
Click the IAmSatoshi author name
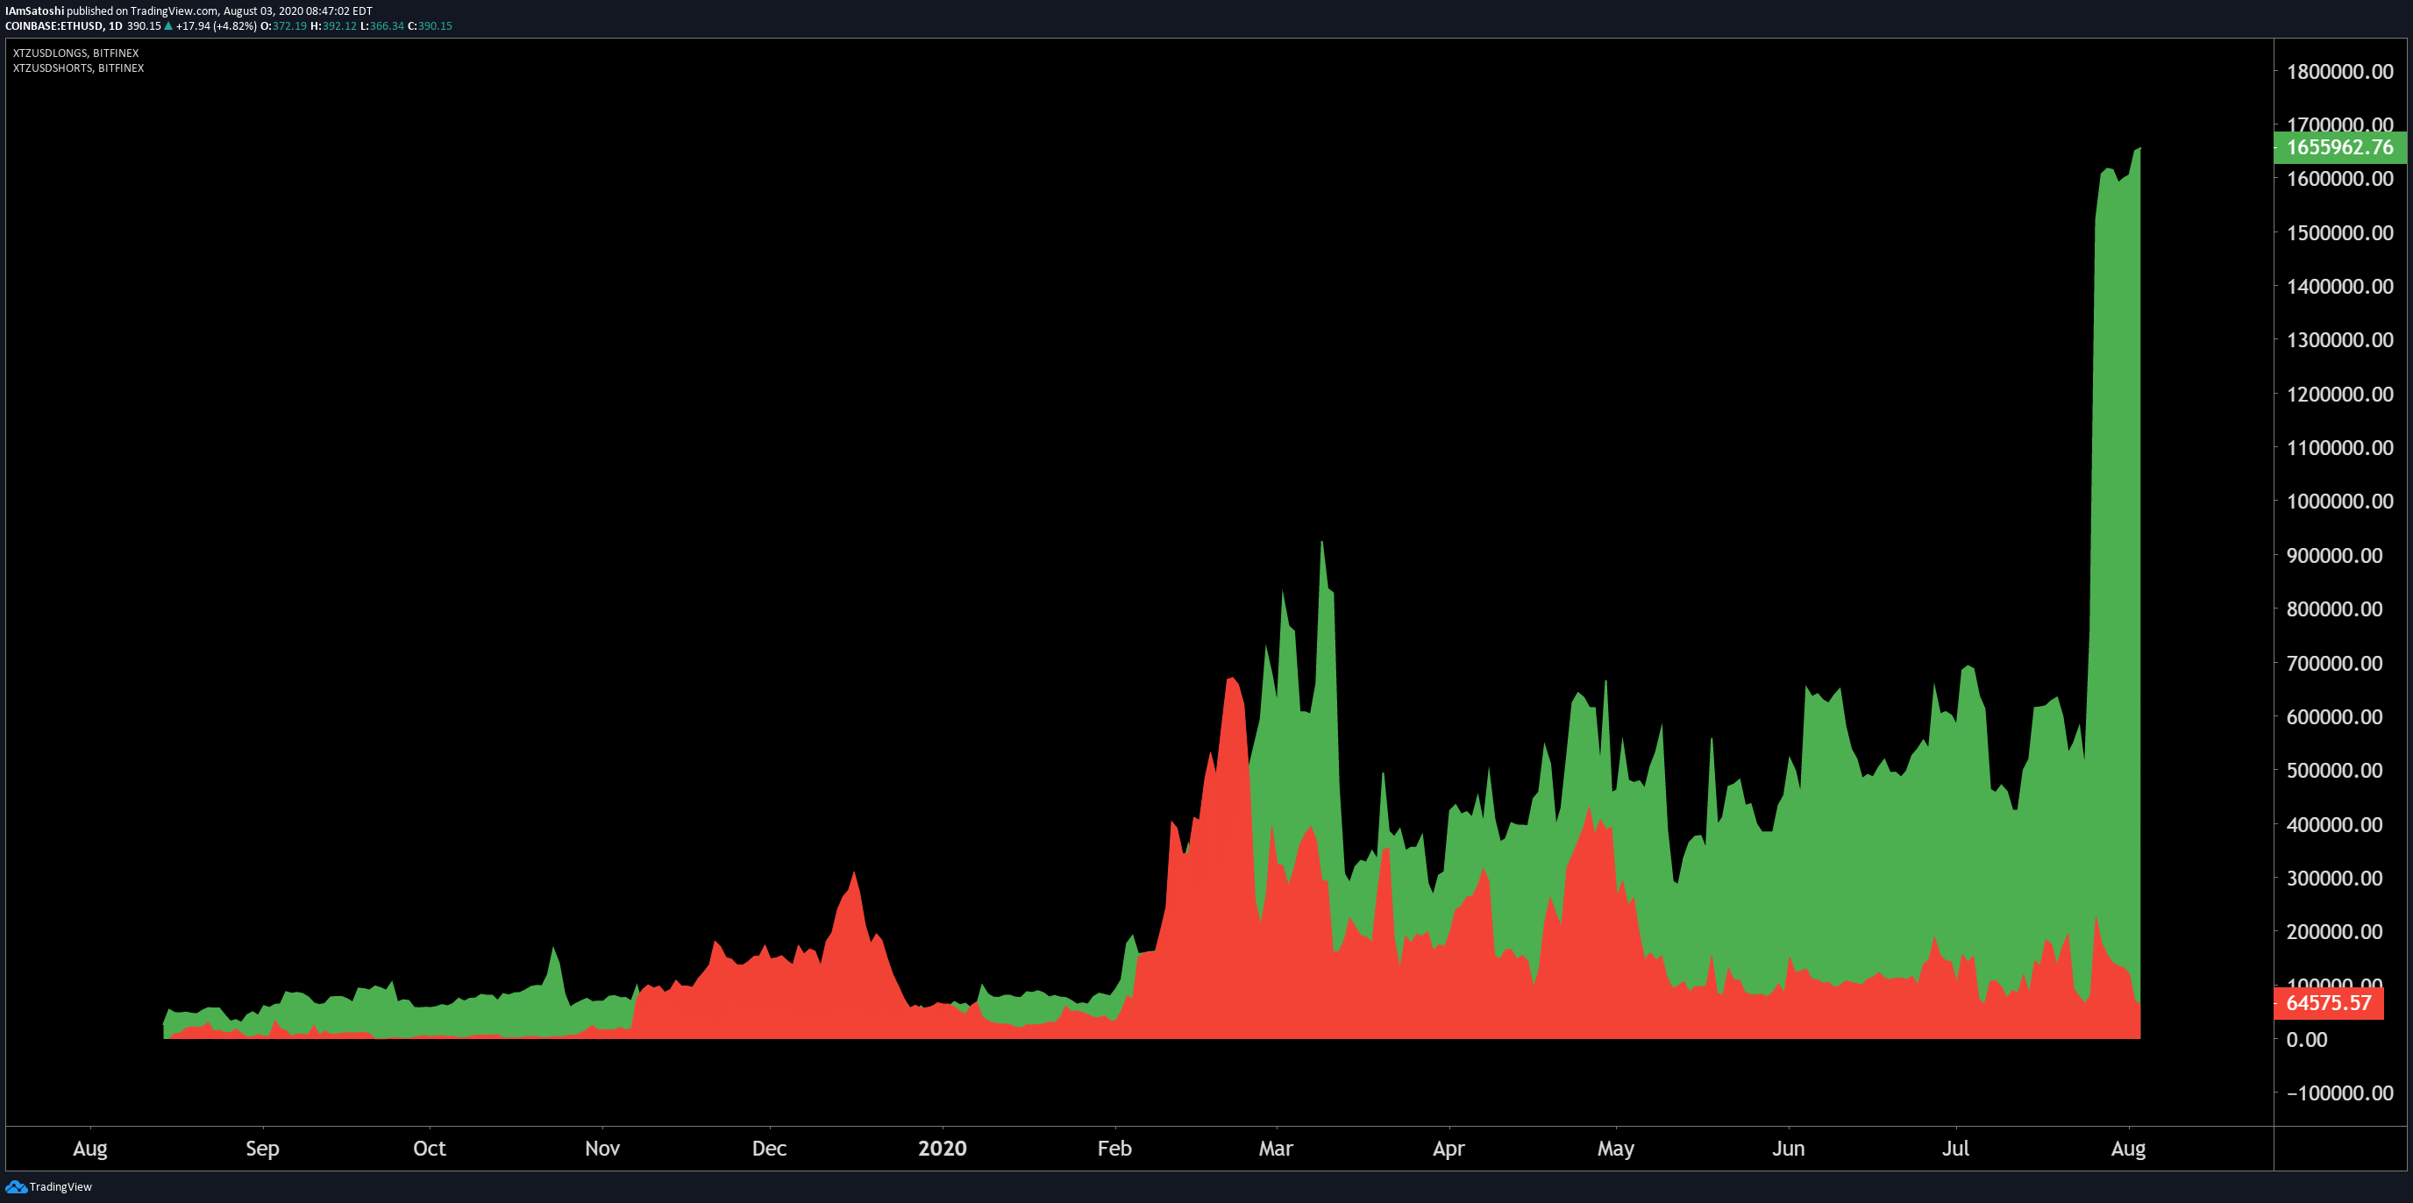[x=35, y=11]
